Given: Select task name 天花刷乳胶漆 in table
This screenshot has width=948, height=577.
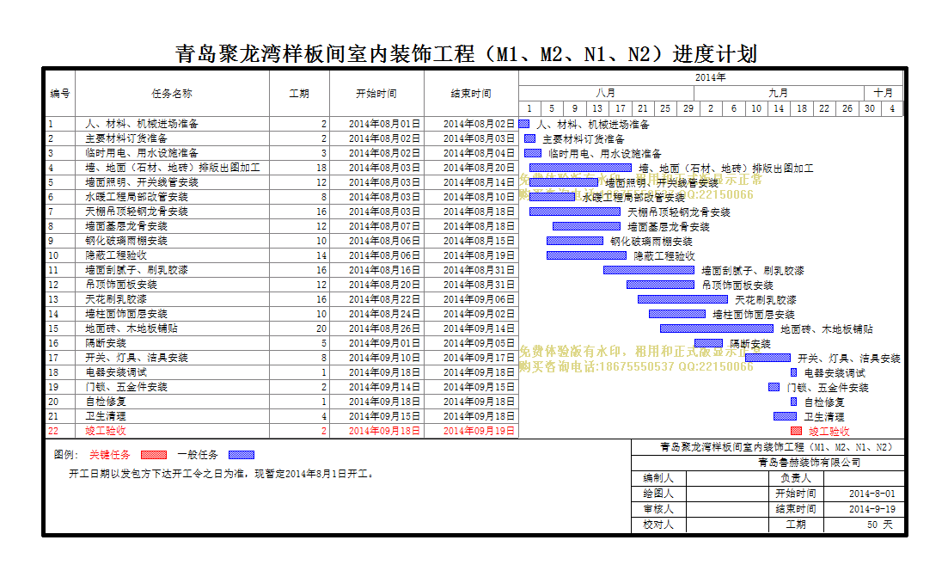Looking at the screenshot, I should (x=116, y=299).
